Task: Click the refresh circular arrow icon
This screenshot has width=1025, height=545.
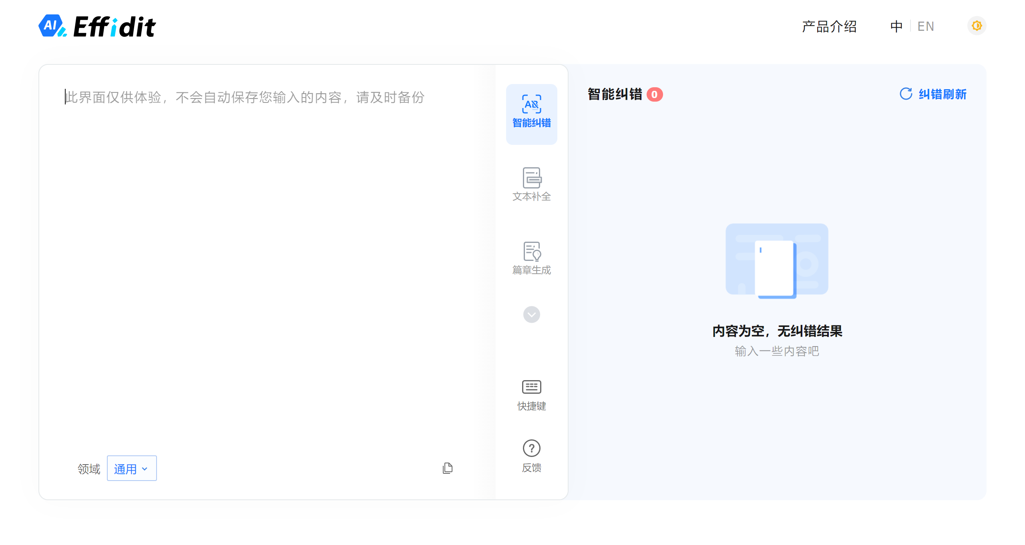Action: [906, 94]
